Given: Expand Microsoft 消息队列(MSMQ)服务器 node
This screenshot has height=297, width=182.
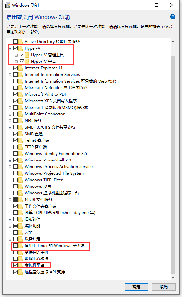Looking at the screenshot, I should (x=10, y=108).
